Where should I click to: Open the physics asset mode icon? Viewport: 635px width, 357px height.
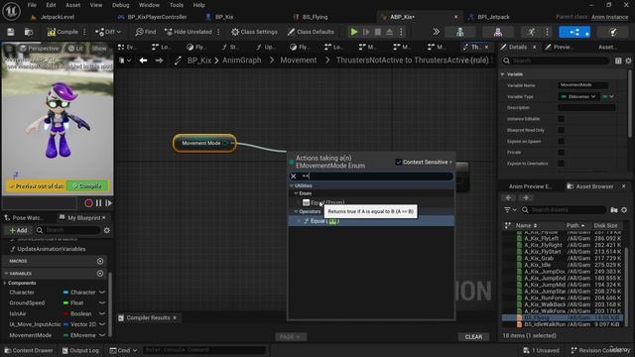point(613,32)
